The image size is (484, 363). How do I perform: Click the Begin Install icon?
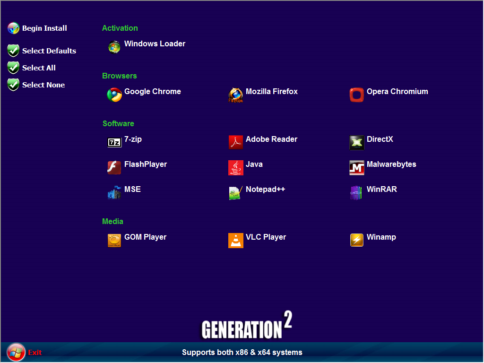14,28
